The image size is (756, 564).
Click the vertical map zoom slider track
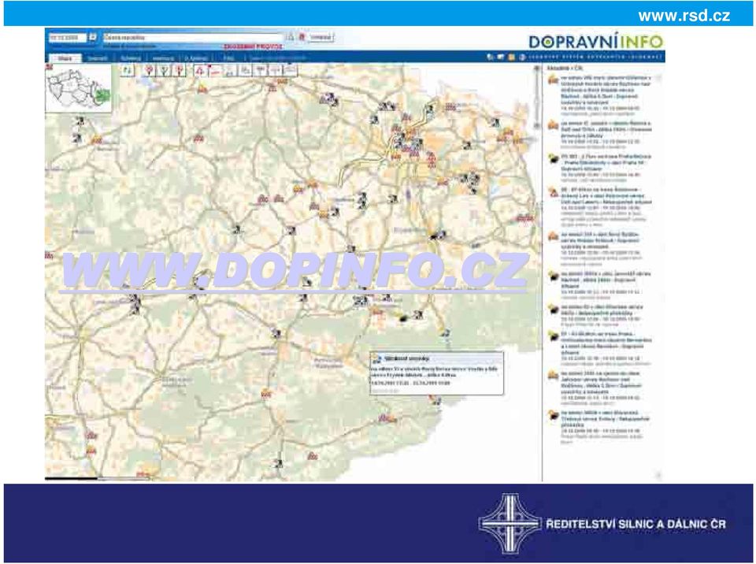click(537, 98)
